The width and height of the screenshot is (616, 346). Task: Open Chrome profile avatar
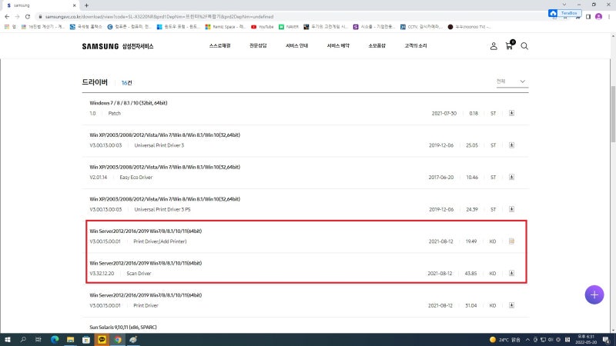point(598,17)
